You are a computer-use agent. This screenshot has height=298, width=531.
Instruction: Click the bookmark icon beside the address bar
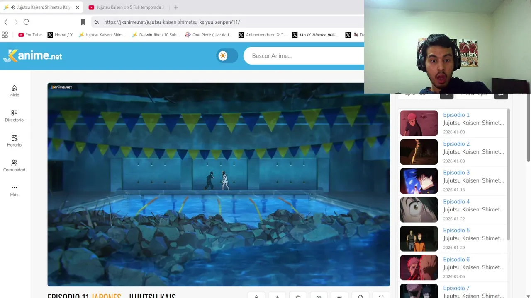coord(83,22)
